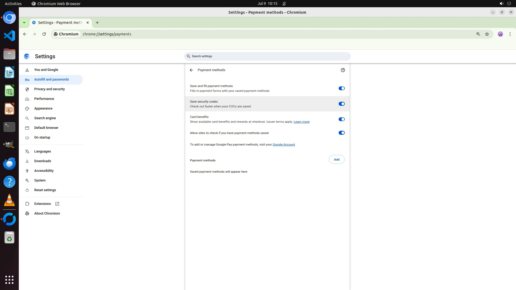The height and width of the screenshot is (290, 516).
Task: Open the profile avatar icon
Action: pos(500,34)
